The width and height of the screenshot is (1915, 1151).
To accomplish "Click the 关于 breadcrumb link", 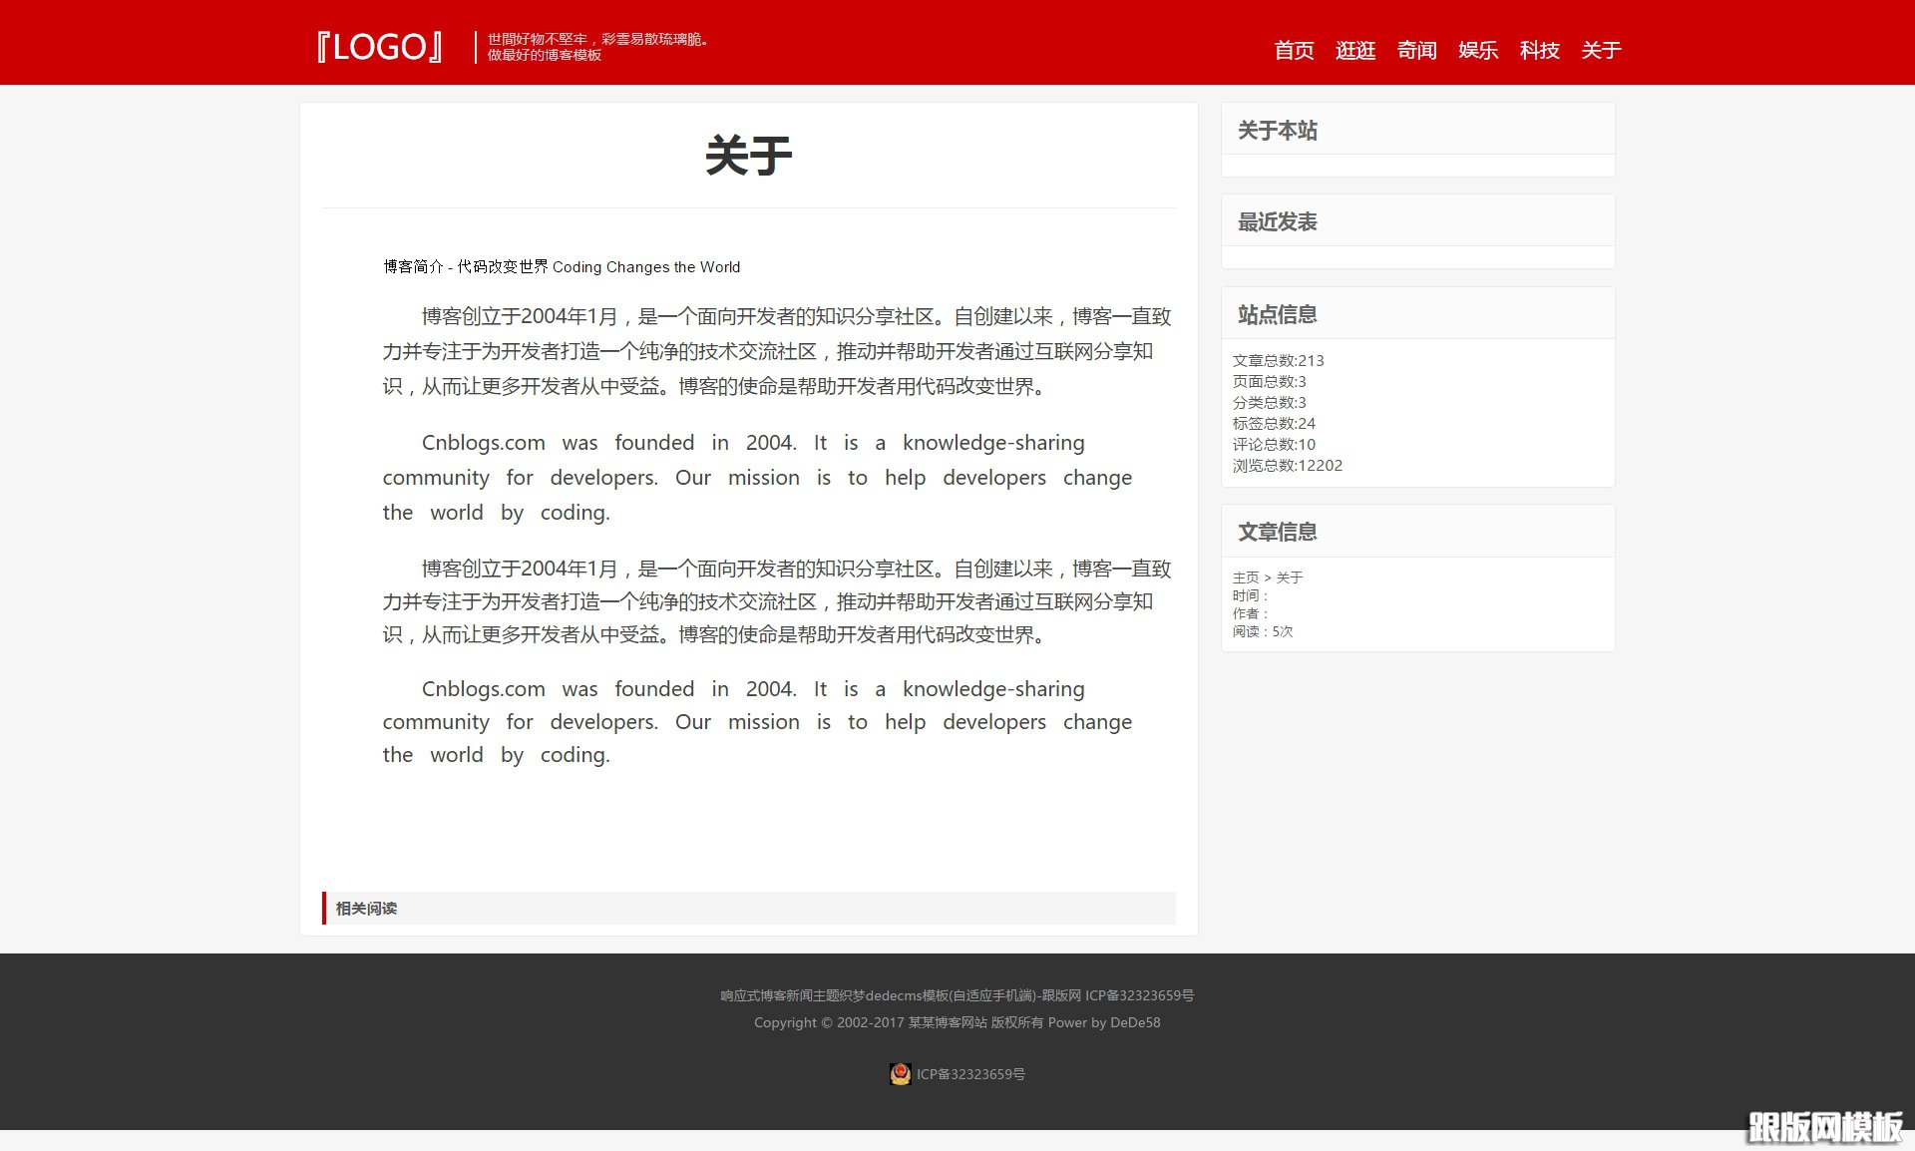I will [1290, 576].
